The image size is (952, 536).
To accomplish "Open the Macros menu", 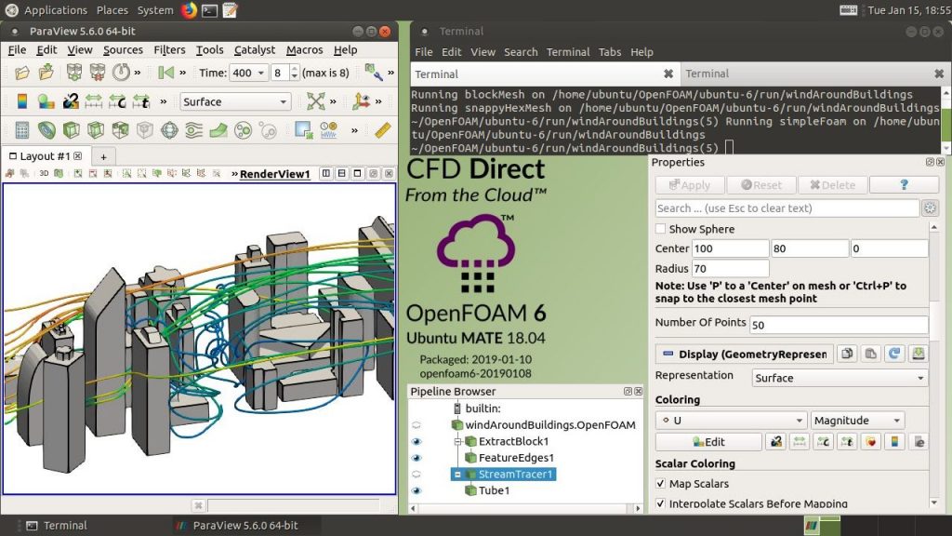I will click(304, 50).
